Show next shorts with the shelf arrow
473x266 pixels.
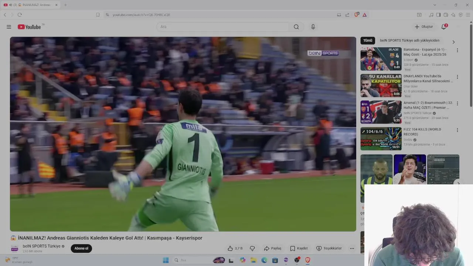[458, 183]
